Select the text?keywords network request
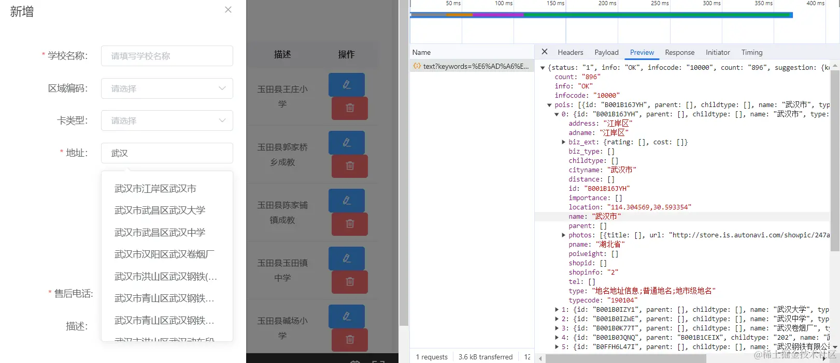 coord(472,66)
